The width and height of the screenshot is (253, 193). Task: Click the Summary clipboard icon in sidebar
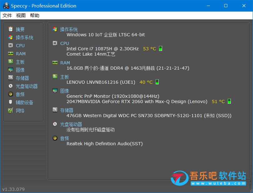tap(11, 29)
